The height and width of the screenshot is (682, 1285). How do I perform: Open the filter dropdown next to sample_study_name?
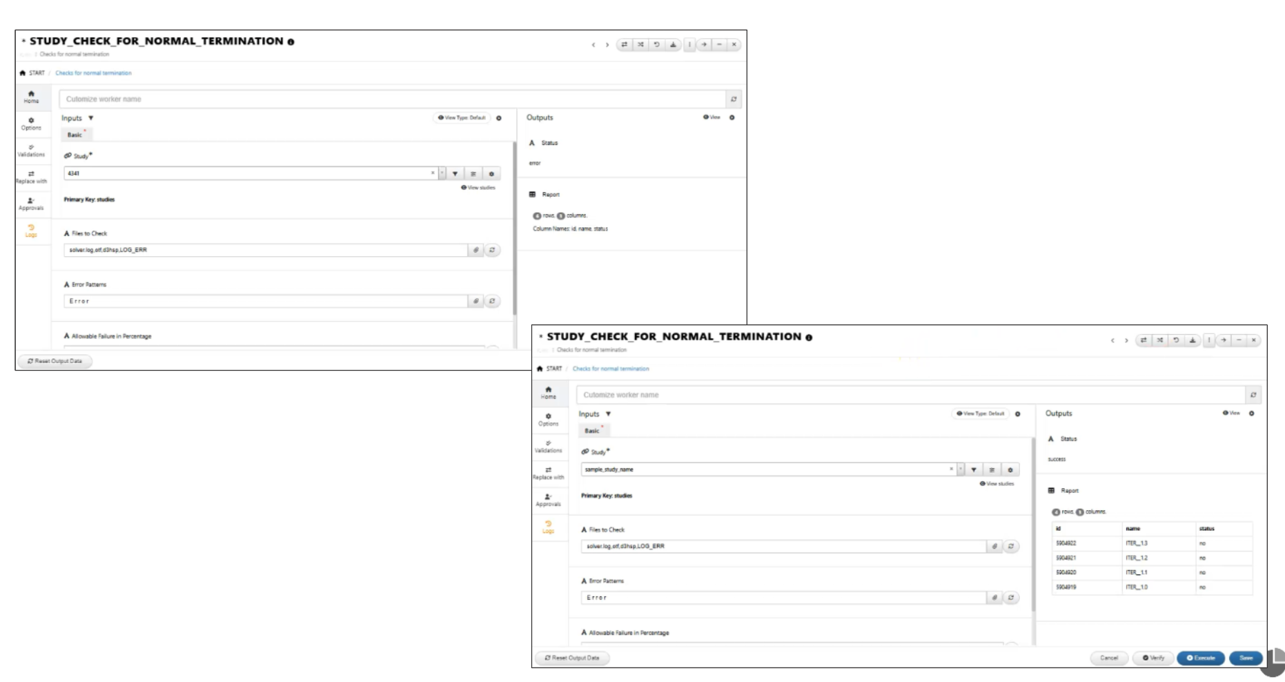974,470
